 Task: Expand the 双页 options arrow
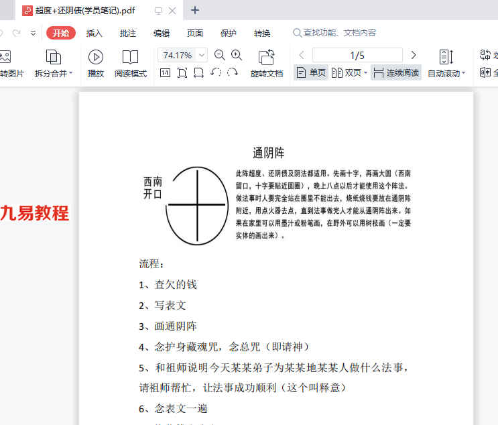365,73
